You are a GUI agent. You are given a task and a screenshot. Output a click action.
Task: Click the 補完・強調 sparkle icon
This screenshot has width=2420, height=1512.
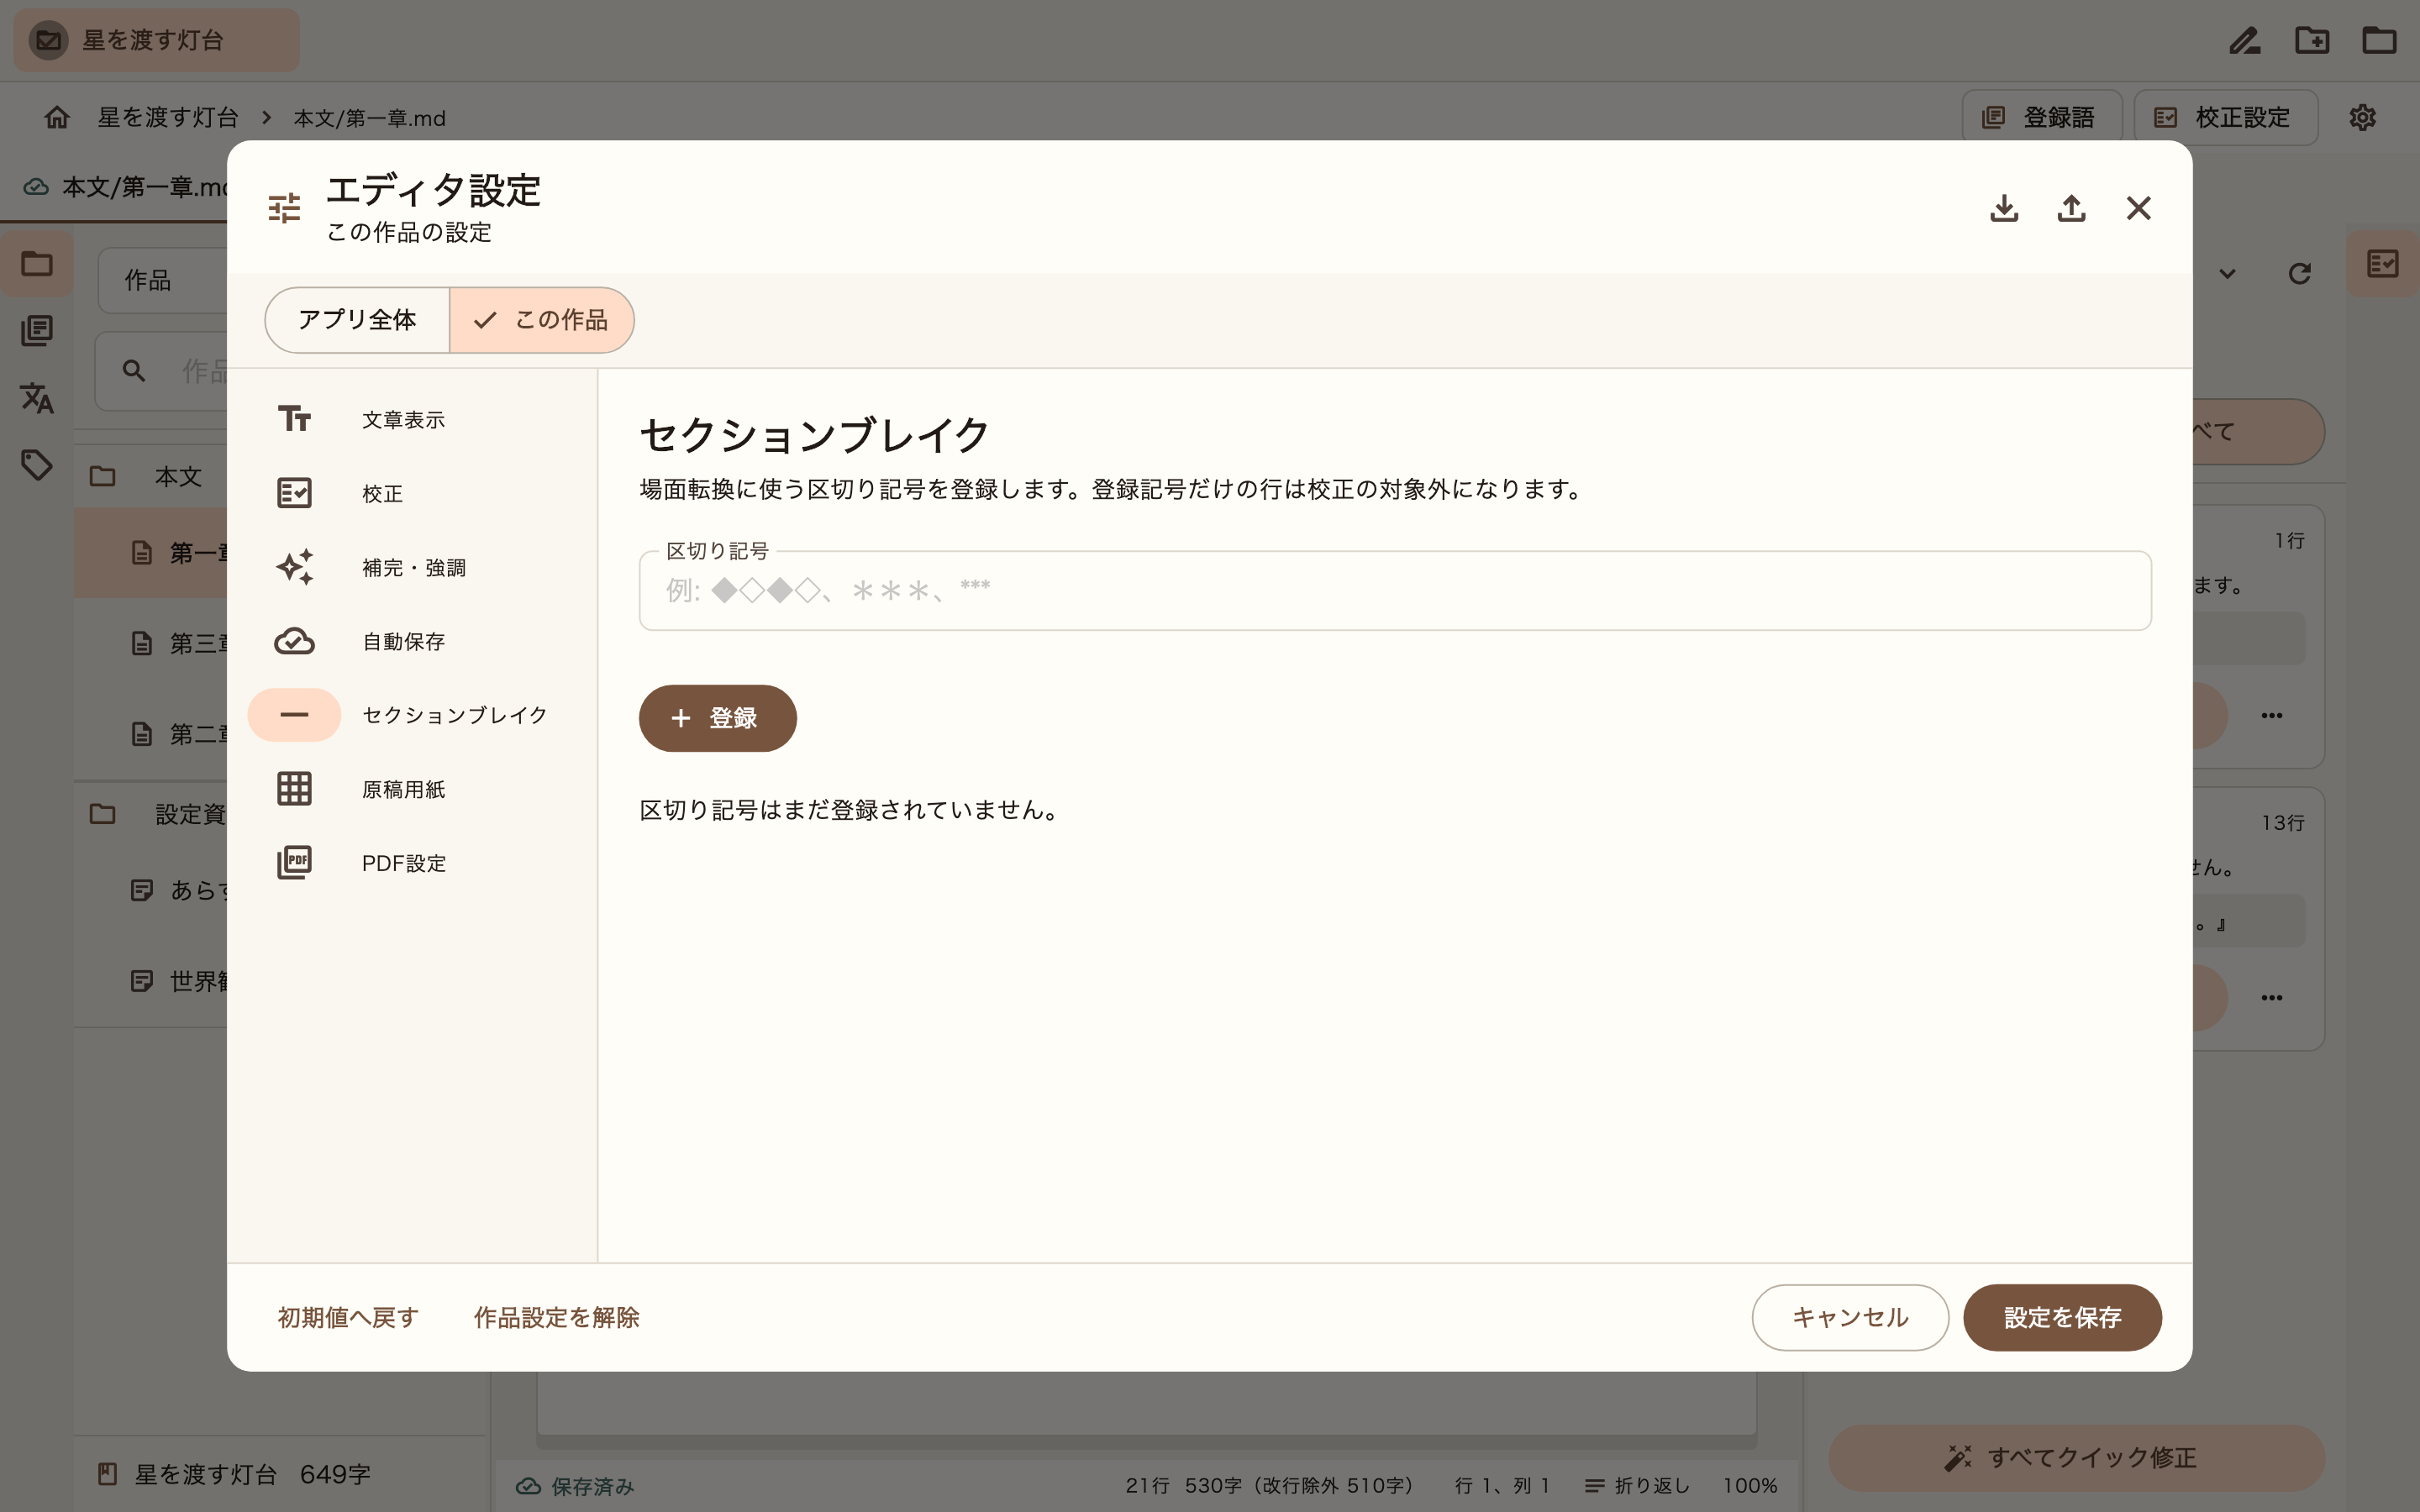click(x=294, y=567)
